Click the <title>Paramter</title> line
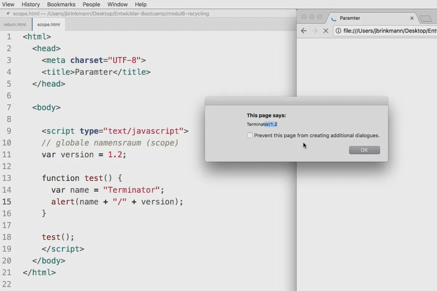 tap(96, 72)
